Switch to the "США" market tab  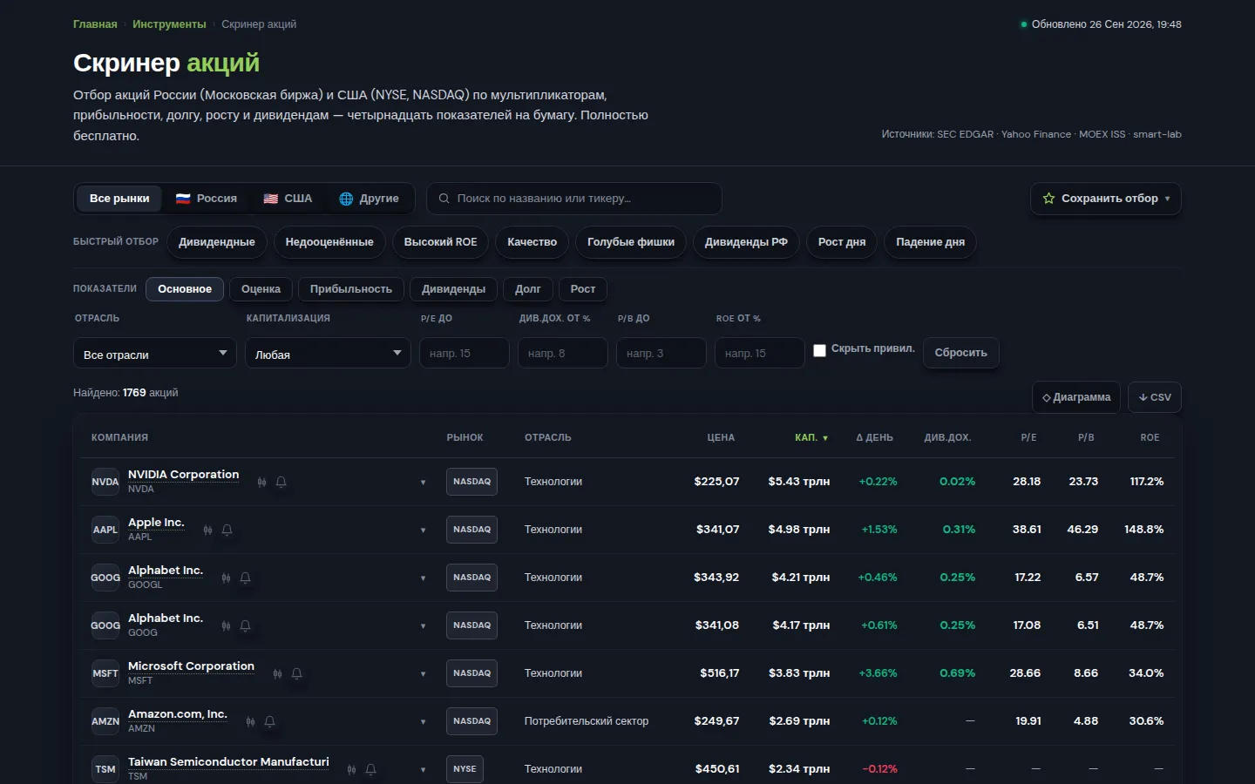[x=288, y=199]
